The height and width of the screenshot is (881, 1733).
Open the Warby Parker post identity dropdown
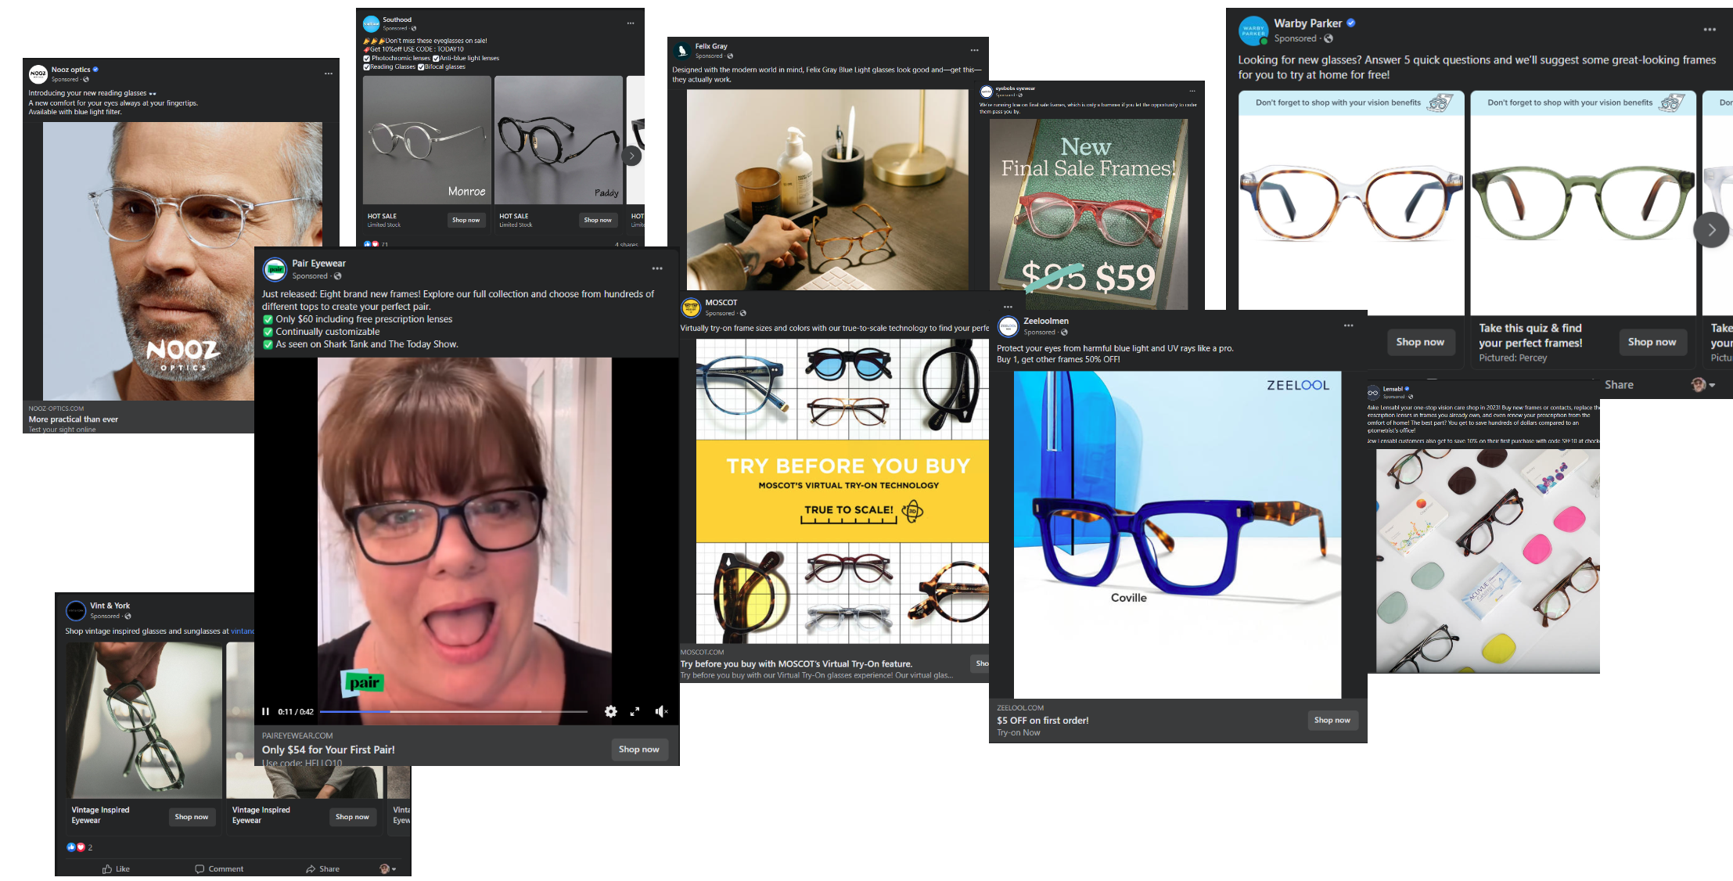(x=1702, y=385)
